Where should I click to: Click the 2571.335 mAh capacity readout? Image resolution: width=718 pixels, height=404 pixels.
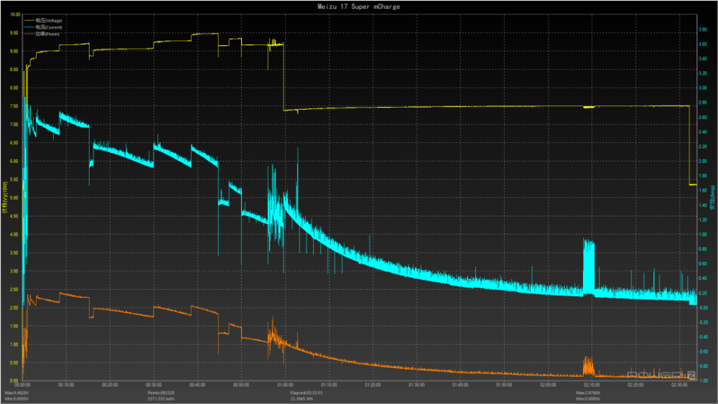tap(161, 399)
